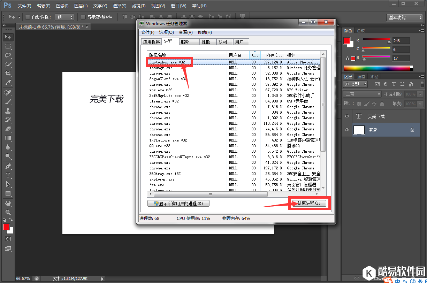Open the 组 auto-select dropdown
The height and width of the screenshot is (283, 427).
coord(64,17)
